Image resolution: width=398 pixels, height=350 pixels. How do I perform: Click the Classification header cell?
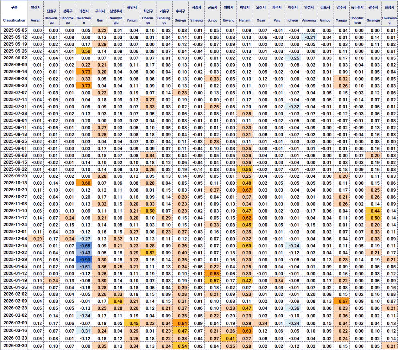click(x=14, y=14)
